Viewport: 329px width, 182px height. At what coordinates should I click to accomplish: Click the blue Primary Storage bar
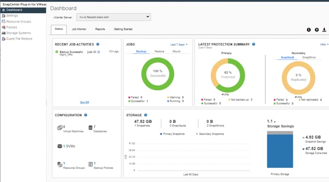(x=280, y=151)
